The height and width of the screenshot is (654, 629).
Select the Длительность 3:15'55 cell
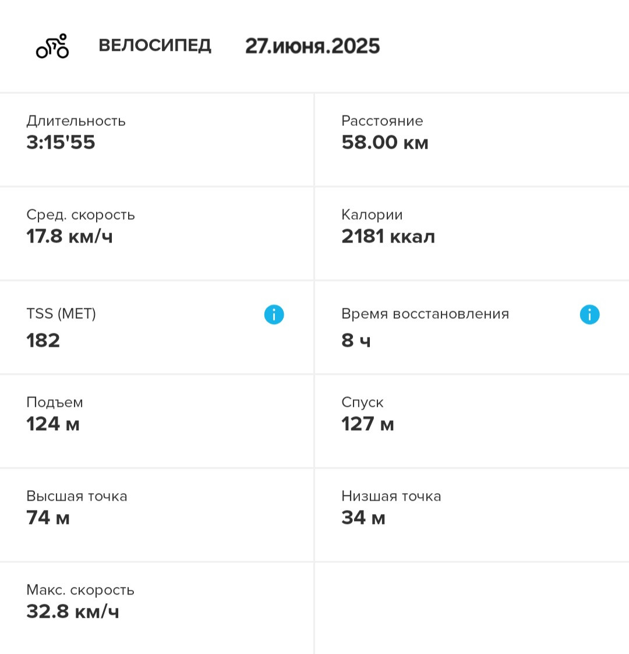click(x=157, y=140)
